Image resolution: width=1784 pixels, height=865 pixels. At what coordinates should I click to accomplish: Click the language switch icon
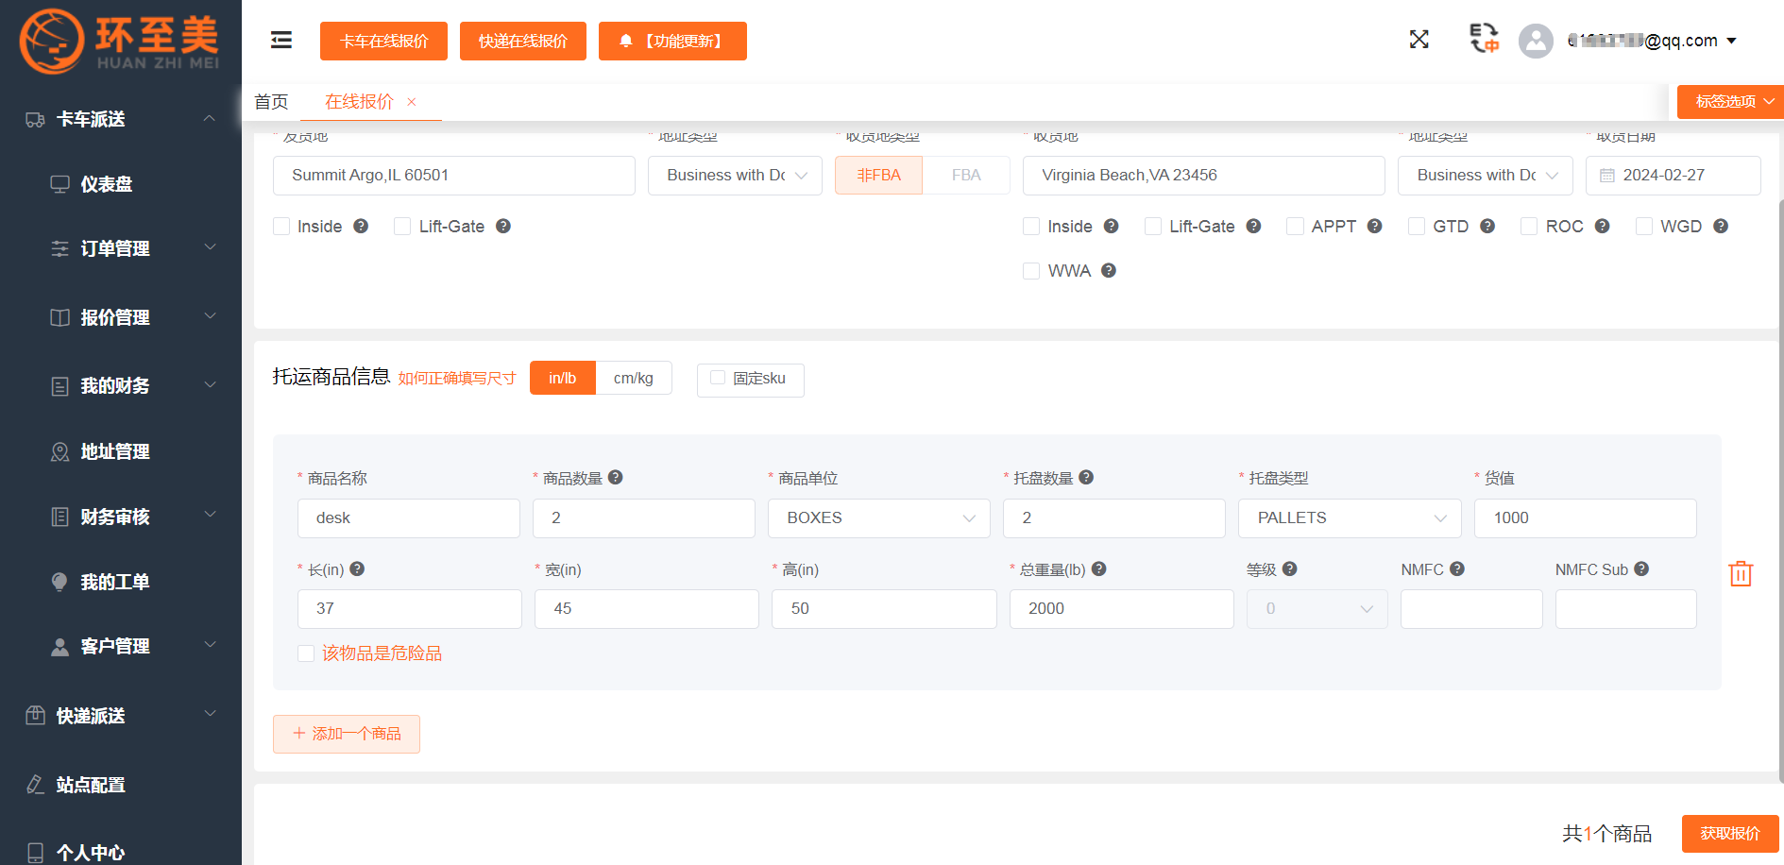click(x=1484, y=39)
